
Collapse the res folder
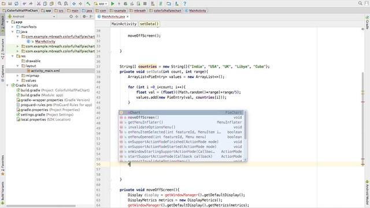[x=13, y=56]
